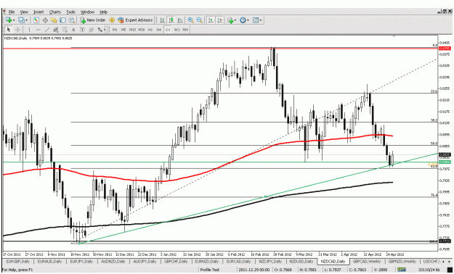The width and height of the screenshot is (454, 274).
Task: Select the Fibonacci retracement tool
Action: point(64,30)
